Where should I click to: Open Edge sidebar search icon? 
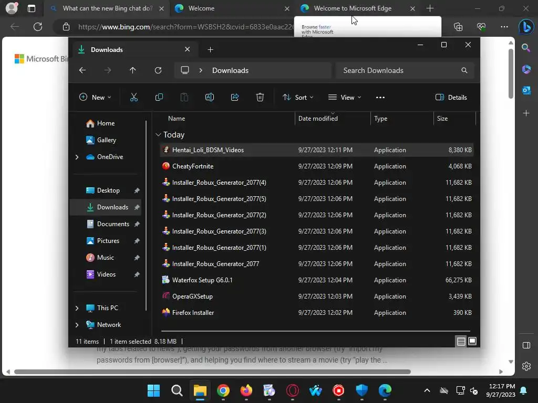526,48
